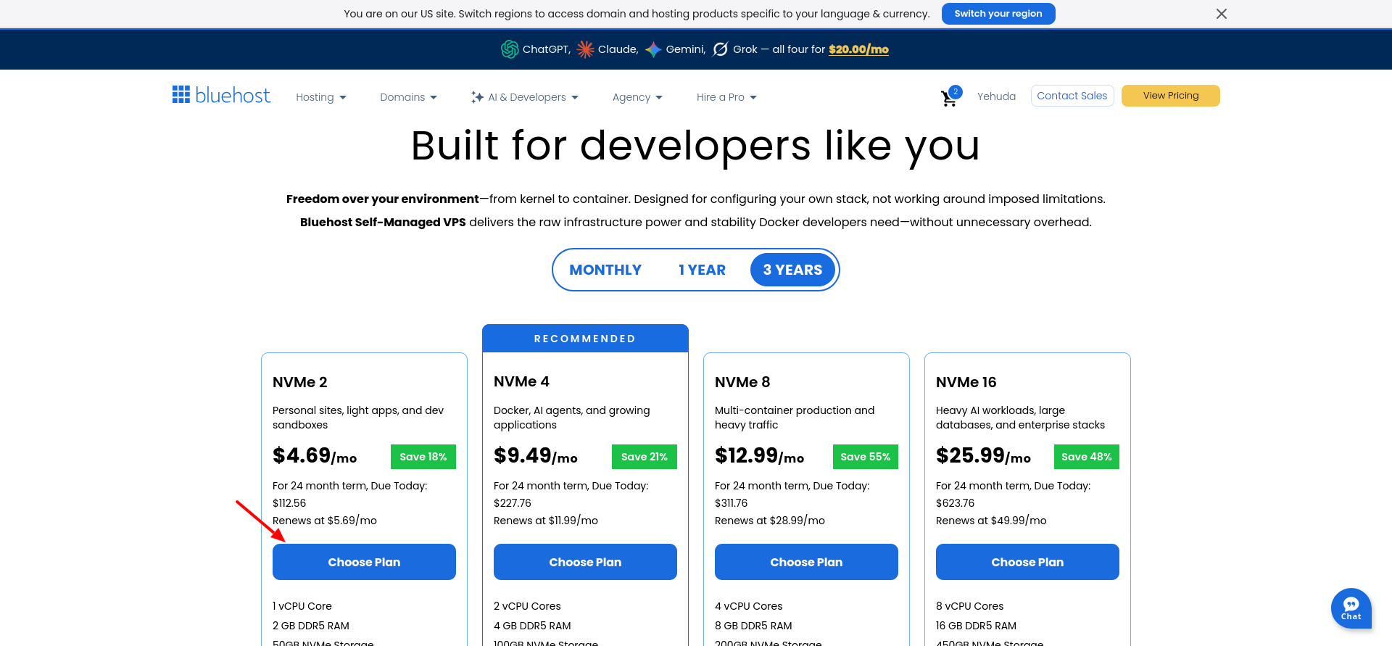Click 'Renews at $5.69/mo' text
Screen dimensions: 1392x646
(x=325, y=521)
